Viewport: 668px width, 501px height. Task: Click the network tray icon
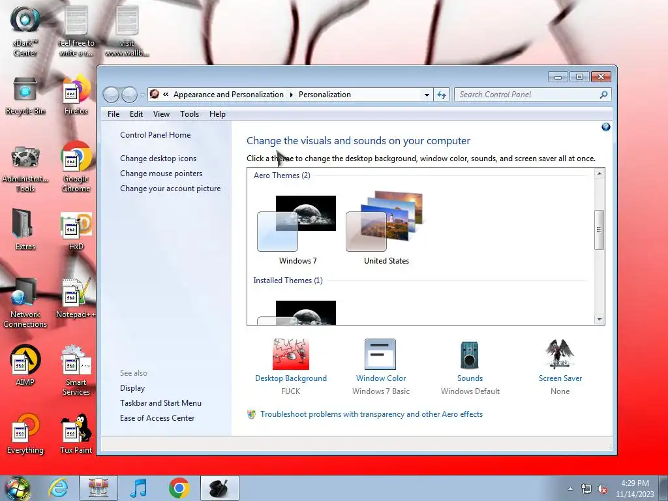point(586,489)
